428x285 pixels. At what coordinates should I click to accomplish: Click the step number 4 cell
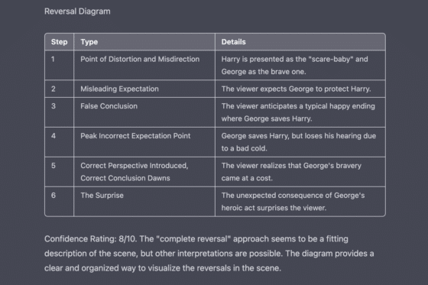(60, 142)
